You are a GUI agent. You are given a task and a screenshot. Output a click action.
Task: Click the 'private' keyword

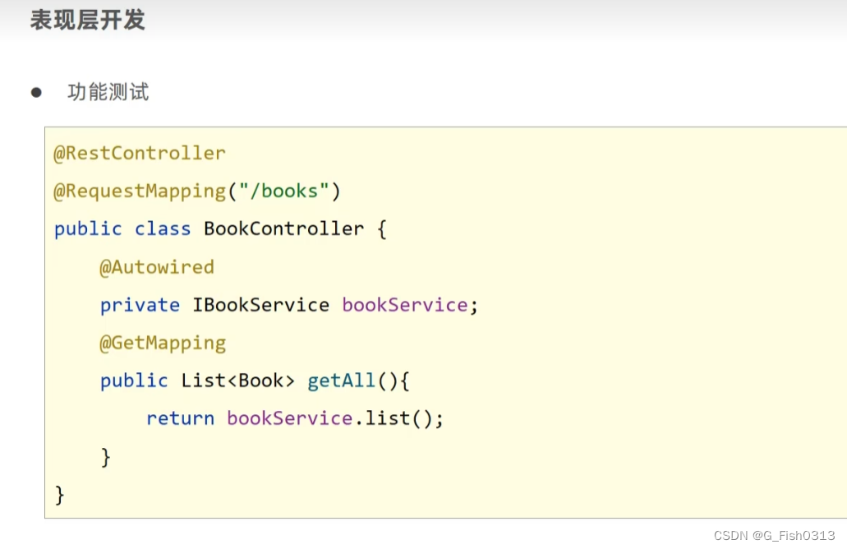[140, 306]
